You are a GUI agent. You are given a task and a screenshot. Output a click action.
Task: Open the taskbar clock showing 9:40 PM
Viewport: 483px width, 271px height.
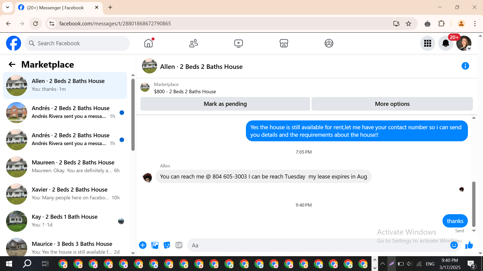[450, 264]
